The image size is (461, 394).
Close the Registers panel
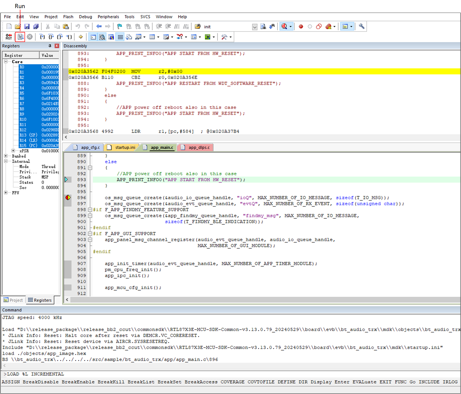pos(57,46)
